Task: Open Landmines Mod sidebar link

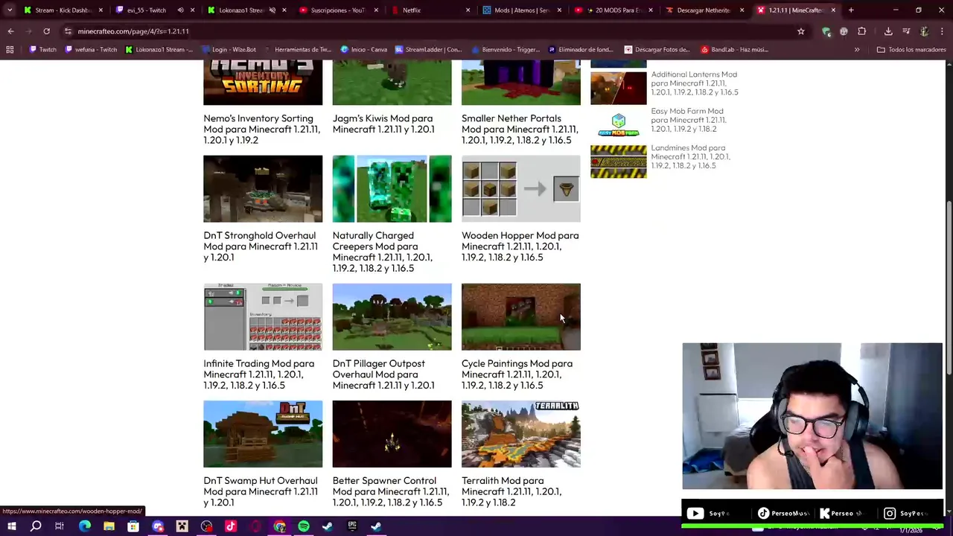Action: coord(690,156)
